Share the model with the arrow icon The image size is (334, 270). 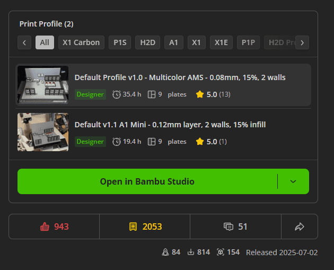300,227
